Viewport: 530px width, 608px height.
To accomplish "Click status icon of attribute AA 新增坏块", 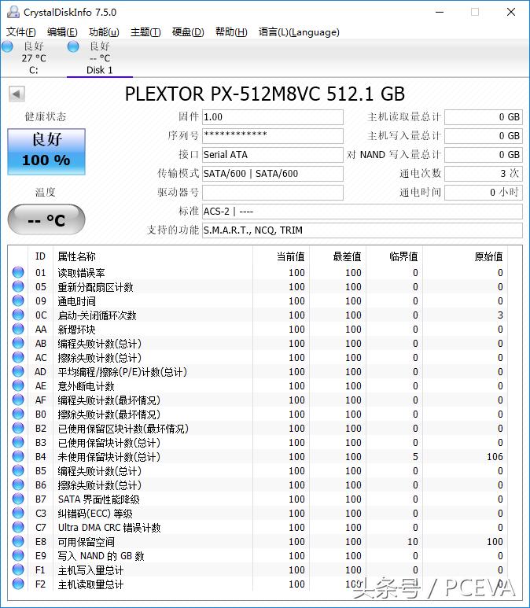I will (x=18, y=329).
